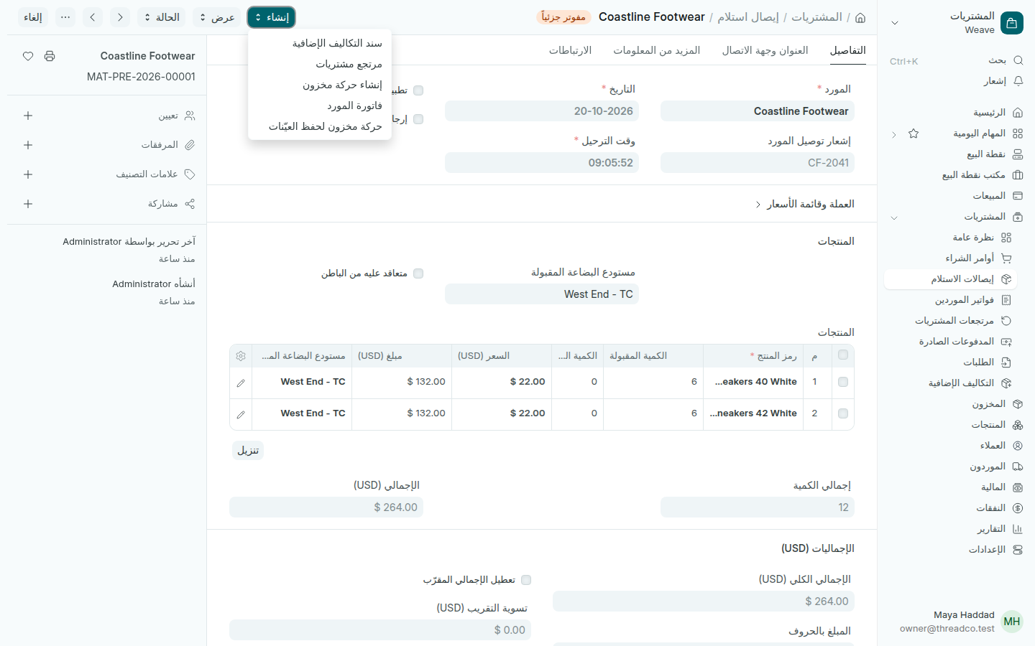
Task: Switch to the المزيد من المعلومات tab
Action: (657, 50)
